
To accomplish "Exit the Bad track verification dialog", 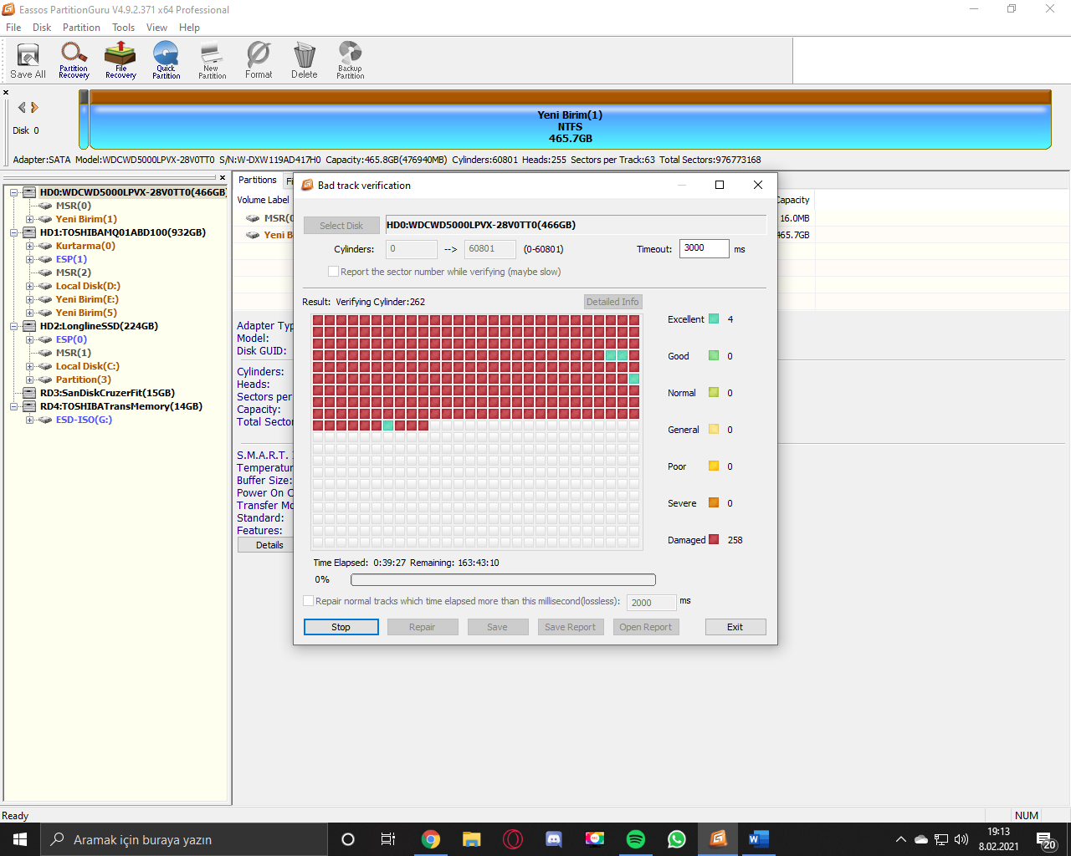I will (735, 627).
